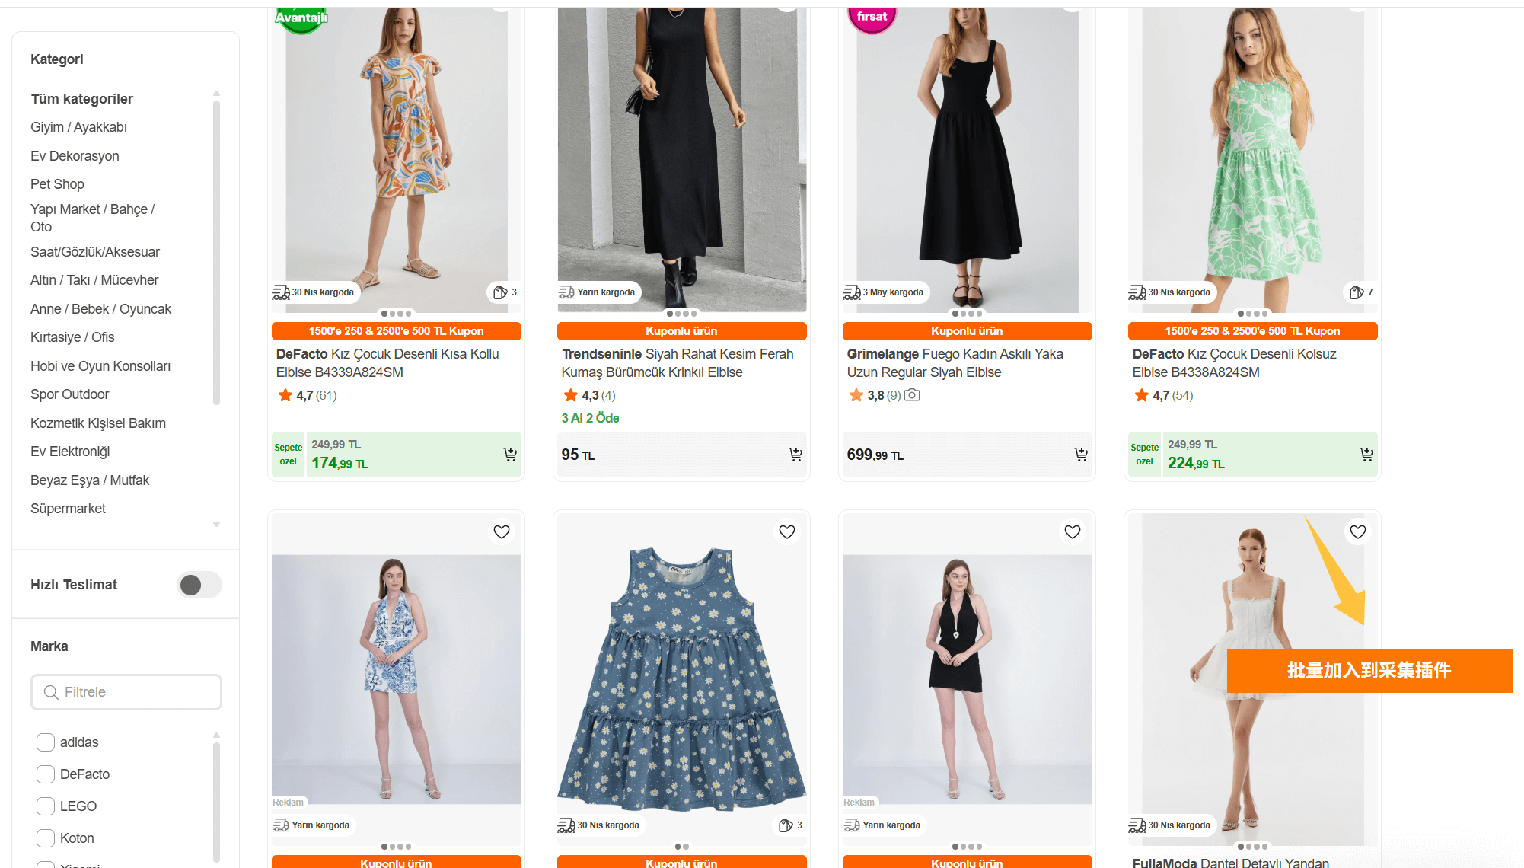
Task: Click Kuponlu ürün banner on Grimelange dress
Action: (968, 331)
